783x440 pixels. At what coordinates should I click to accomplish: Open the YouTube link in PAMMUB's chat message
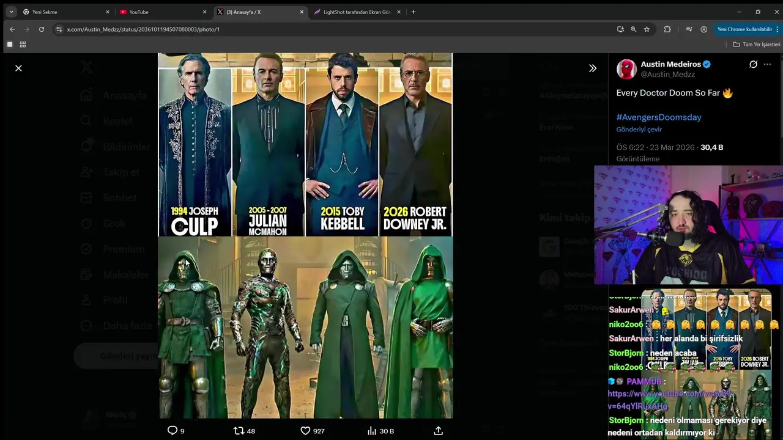[x=670, y=400]
